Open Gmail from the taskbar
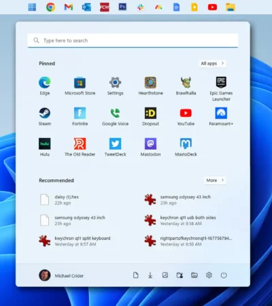 69,7
